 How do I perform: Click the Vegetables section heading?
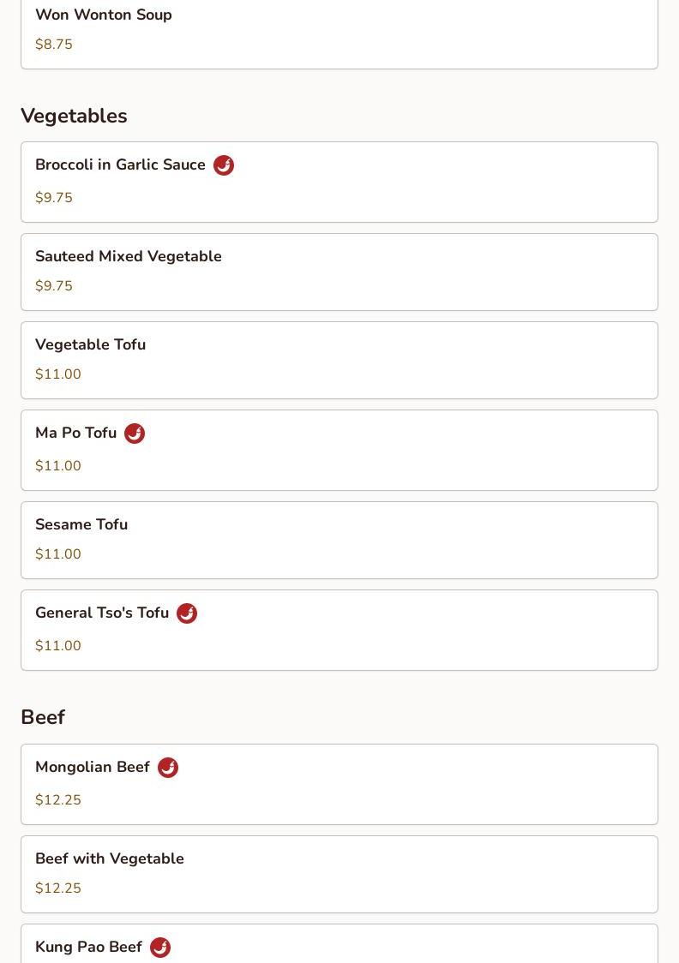tap(74, 116)
